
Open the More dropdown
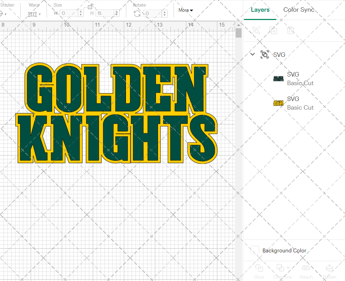tap(186, 10)
